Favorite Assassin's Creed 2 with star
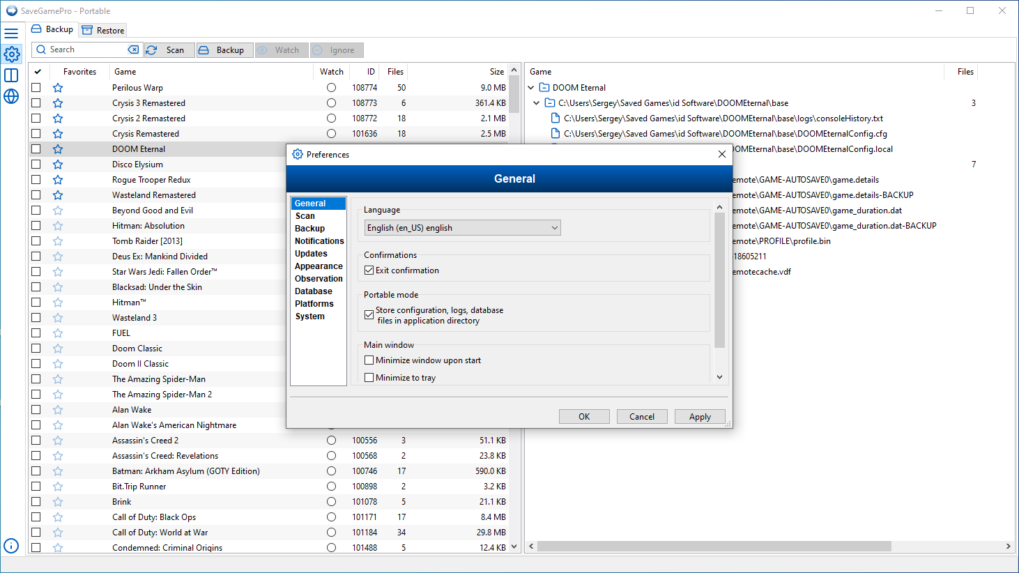 (58, 441)
